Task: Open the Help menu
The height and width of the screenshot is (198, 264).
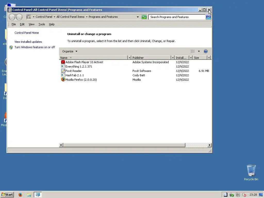Action: (52, 24)
